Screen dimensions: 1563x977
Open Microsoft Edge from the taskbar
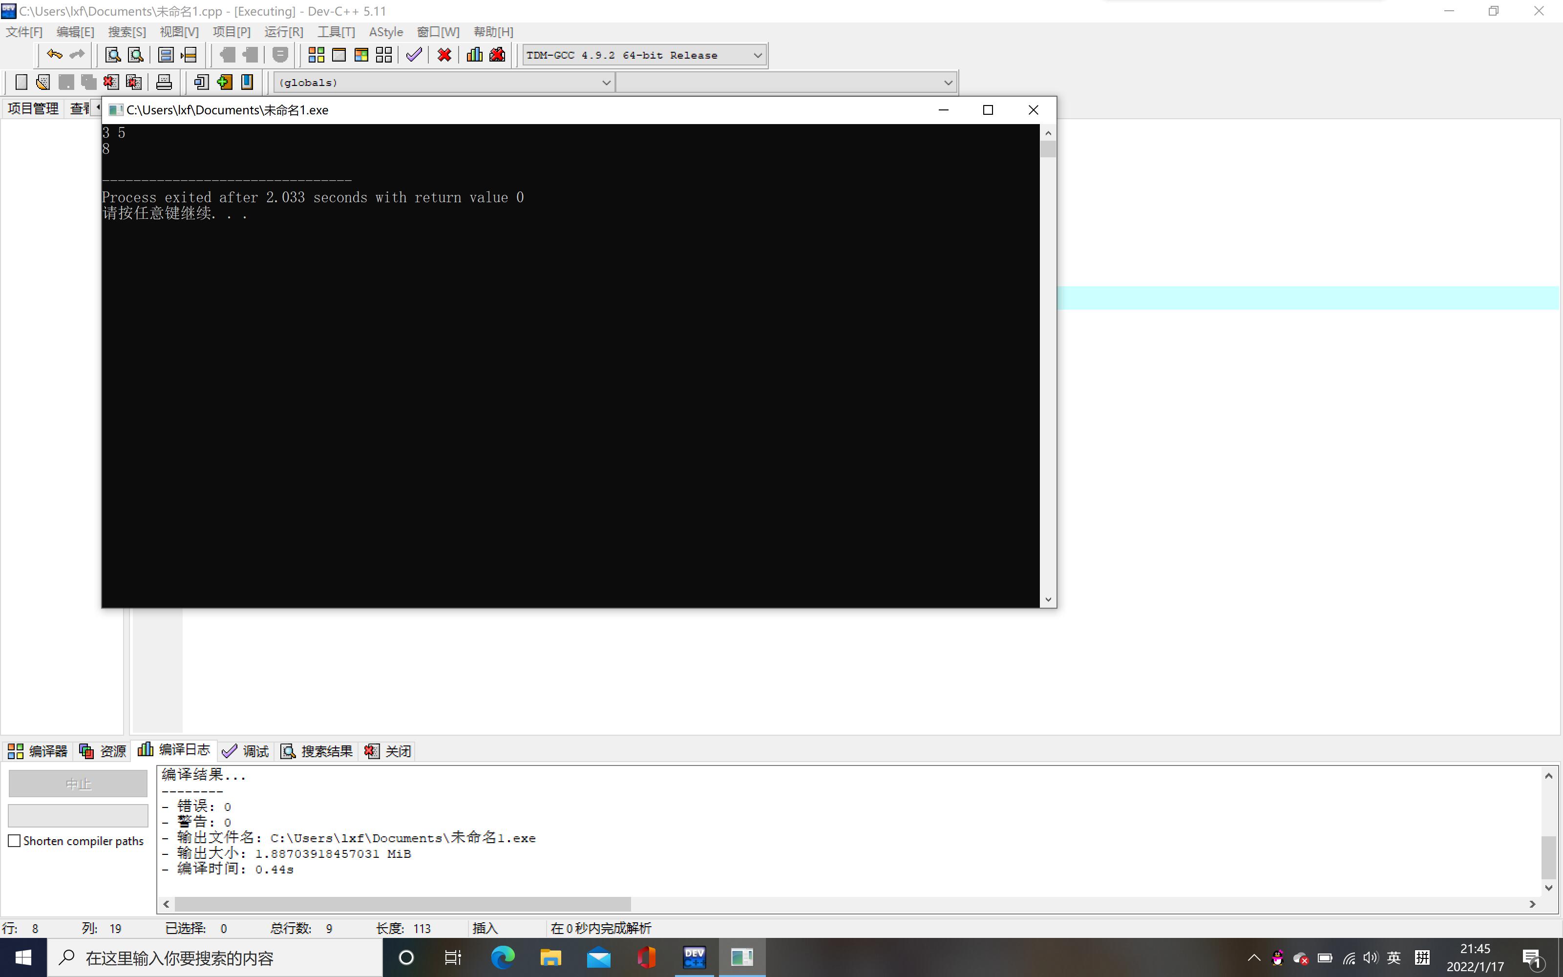(x=503, y=957)
